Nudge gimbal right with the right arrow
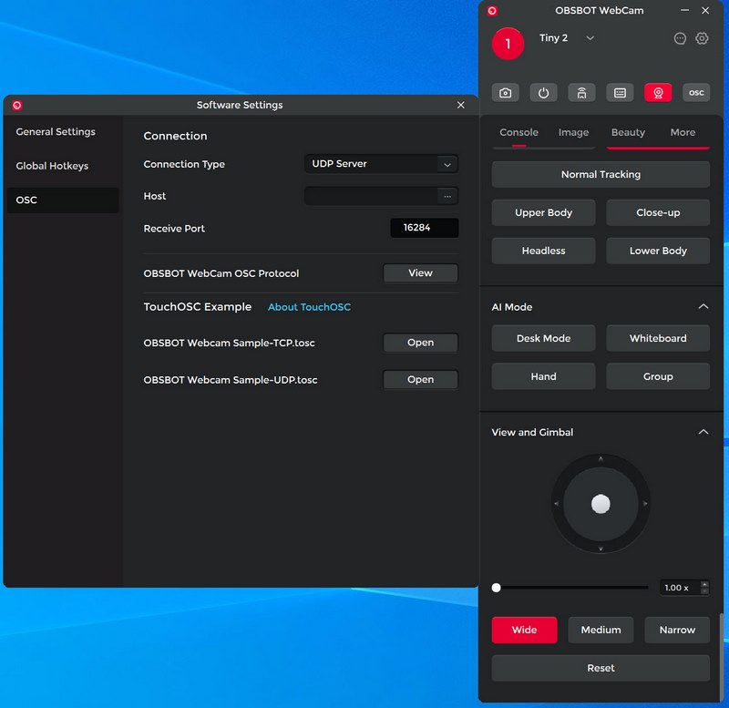This screenshot has width=729, height=708. click(x=645, y=504)
